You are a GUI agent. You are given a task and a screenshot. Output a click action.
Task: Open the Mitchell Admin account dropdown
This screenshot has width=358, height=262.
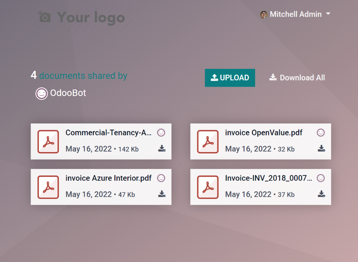point(296,14)
